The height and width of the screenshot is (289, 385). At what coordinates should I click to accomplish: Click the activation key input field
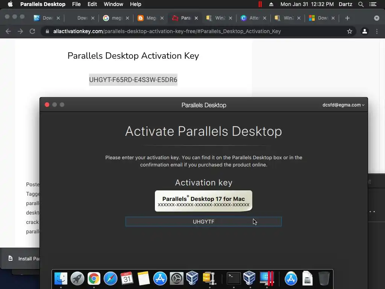pos(203,222)
